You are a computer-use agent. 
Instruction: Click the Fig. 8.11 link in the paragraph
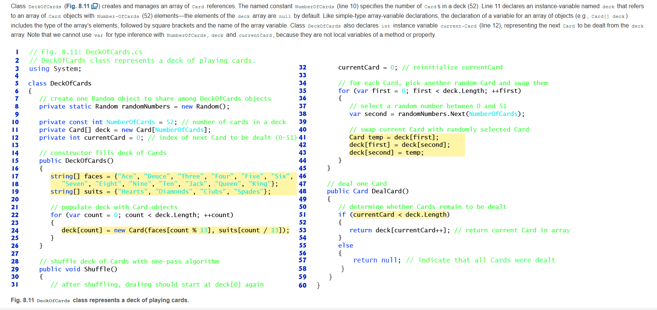coord(78,6)
